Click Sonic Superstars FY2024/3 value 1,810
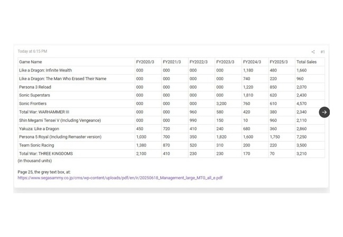This screenshot has width=343, height=237. click(248, 95)
